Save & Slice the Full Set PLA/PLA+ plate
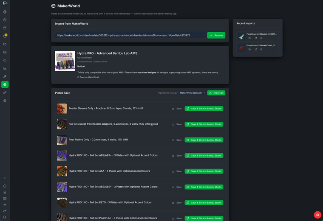 click(x=204, y=218)
